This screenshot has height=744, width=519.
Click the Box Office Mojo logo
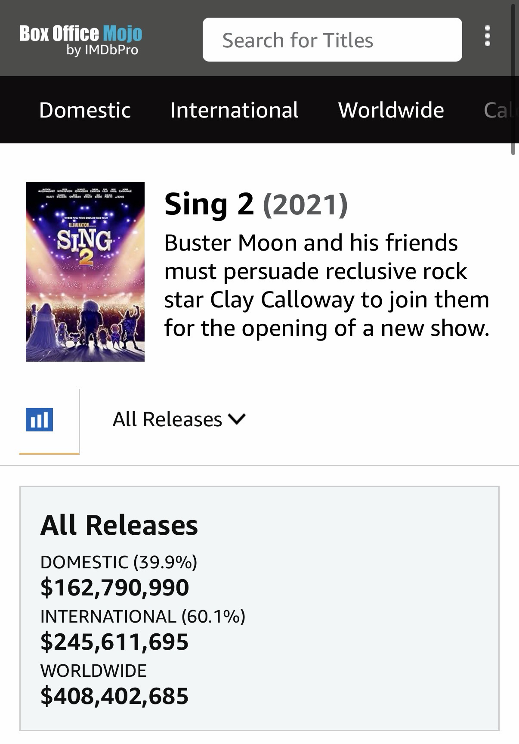tap(81, 34)
